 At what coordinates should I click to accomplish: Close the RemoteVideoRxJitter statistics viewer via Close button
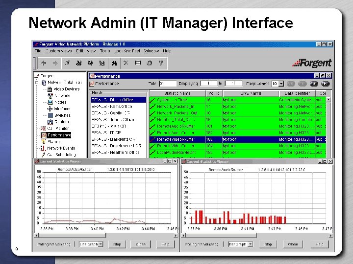pyautogui.click(x=141, y=244)
